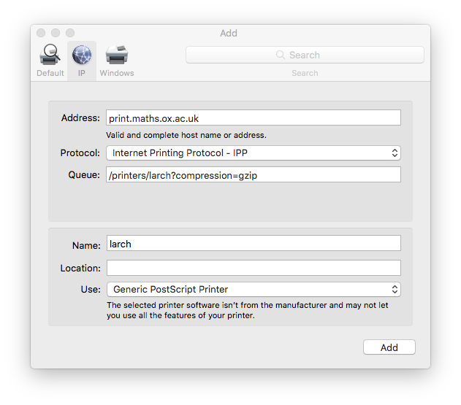Select the IP tab label
The width and height of the screenshot is (461, 405).
82,73
